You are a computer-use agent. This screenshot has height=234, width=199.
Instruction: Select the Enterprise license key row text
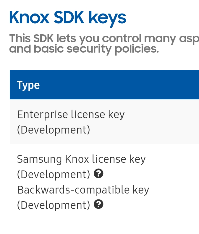click(71, 122)
